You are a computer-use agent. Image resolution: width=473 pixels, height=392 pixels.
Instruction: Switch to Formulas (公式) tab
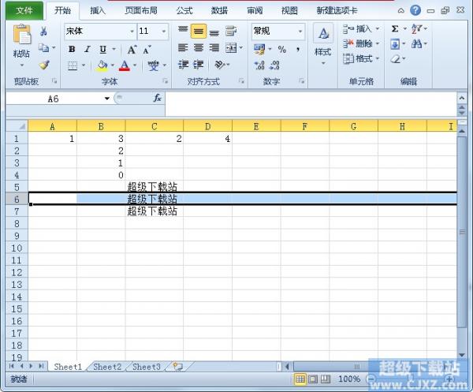tap(184, 11)
